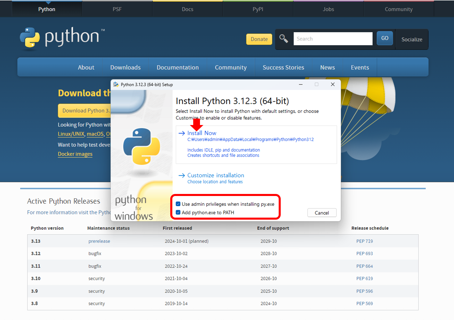Open PEP 664 release schedule link

point(364,266)
